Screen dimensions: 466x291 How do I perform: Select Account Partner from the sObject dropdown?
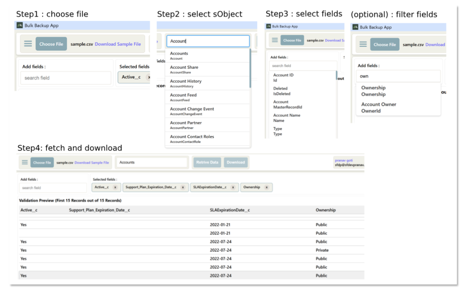(207, 125)
